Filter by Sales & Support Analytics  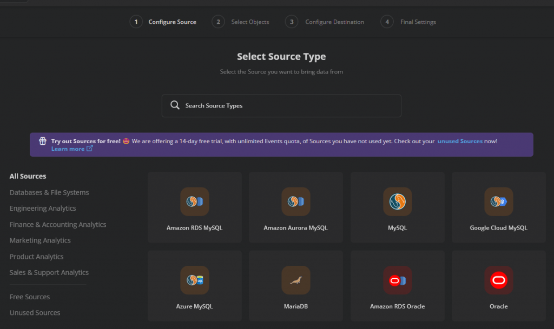[49, 273]
